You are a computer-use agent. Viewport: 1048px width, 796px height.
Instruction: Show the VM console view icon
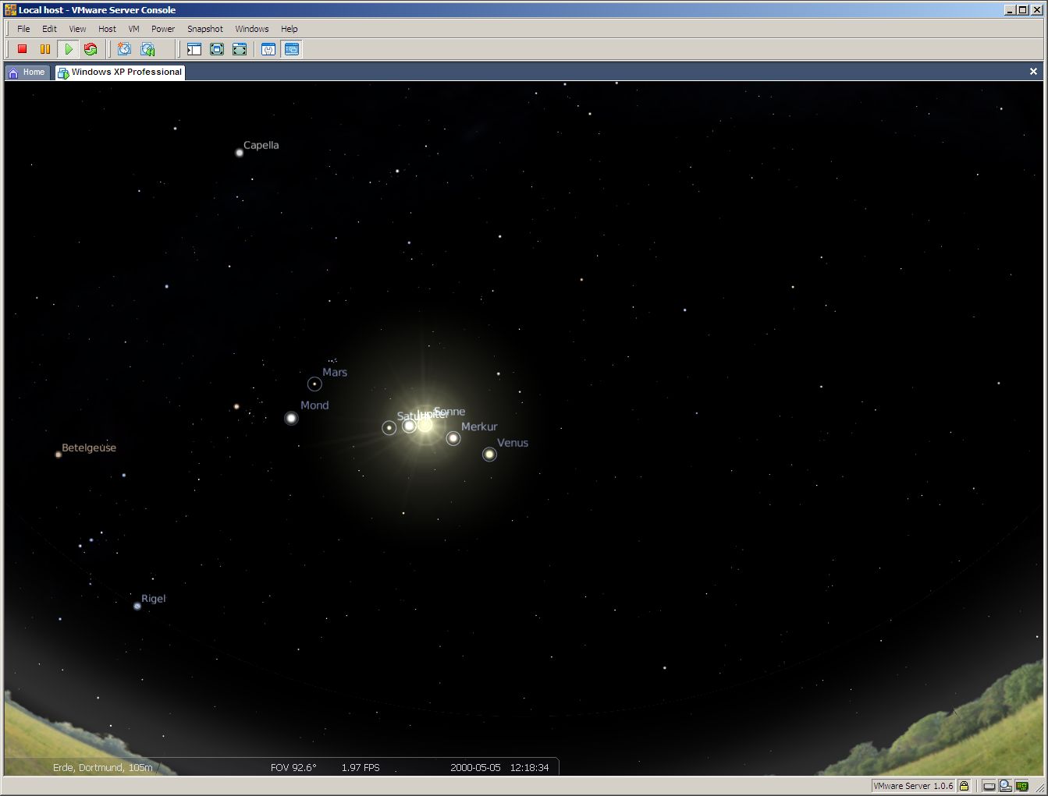(x=292, y=49)
